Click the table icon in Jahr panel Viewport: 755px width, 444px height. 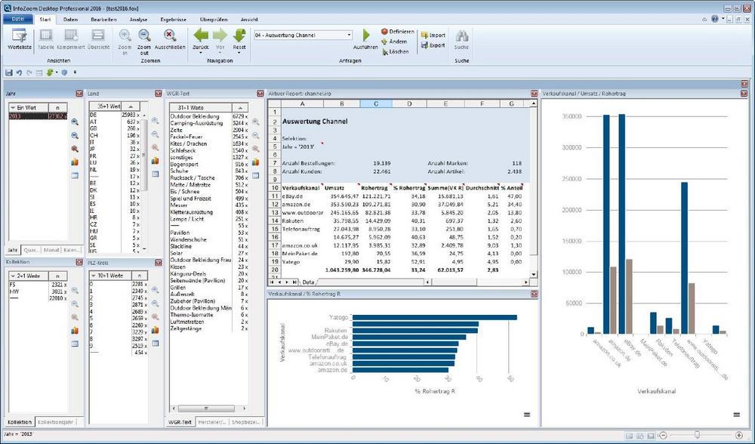click(75, 176)
